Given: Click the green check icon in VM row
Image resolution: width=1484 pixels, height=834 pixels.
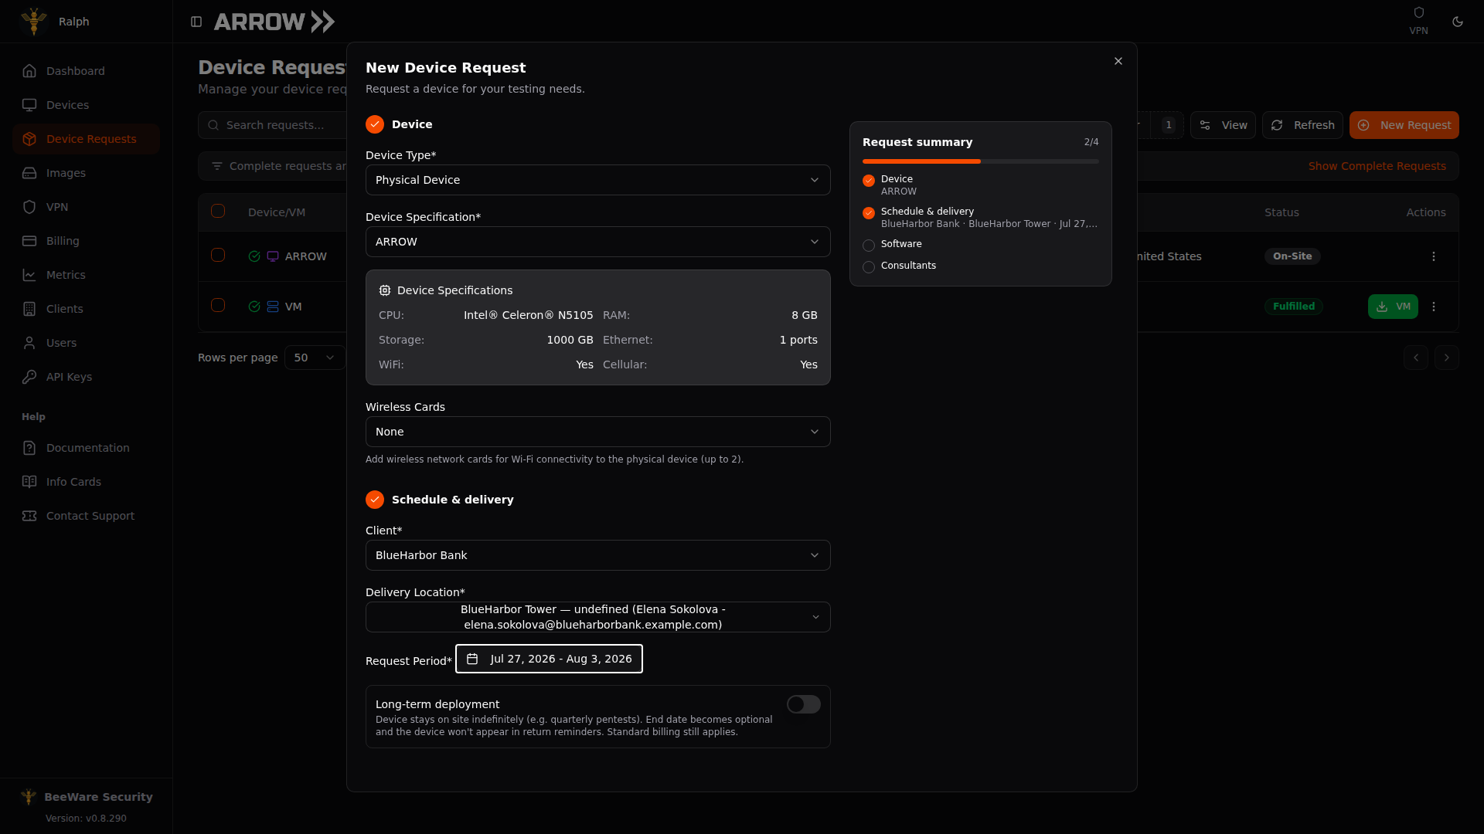Looking at the screenshot, I should (x=254, y=307).
